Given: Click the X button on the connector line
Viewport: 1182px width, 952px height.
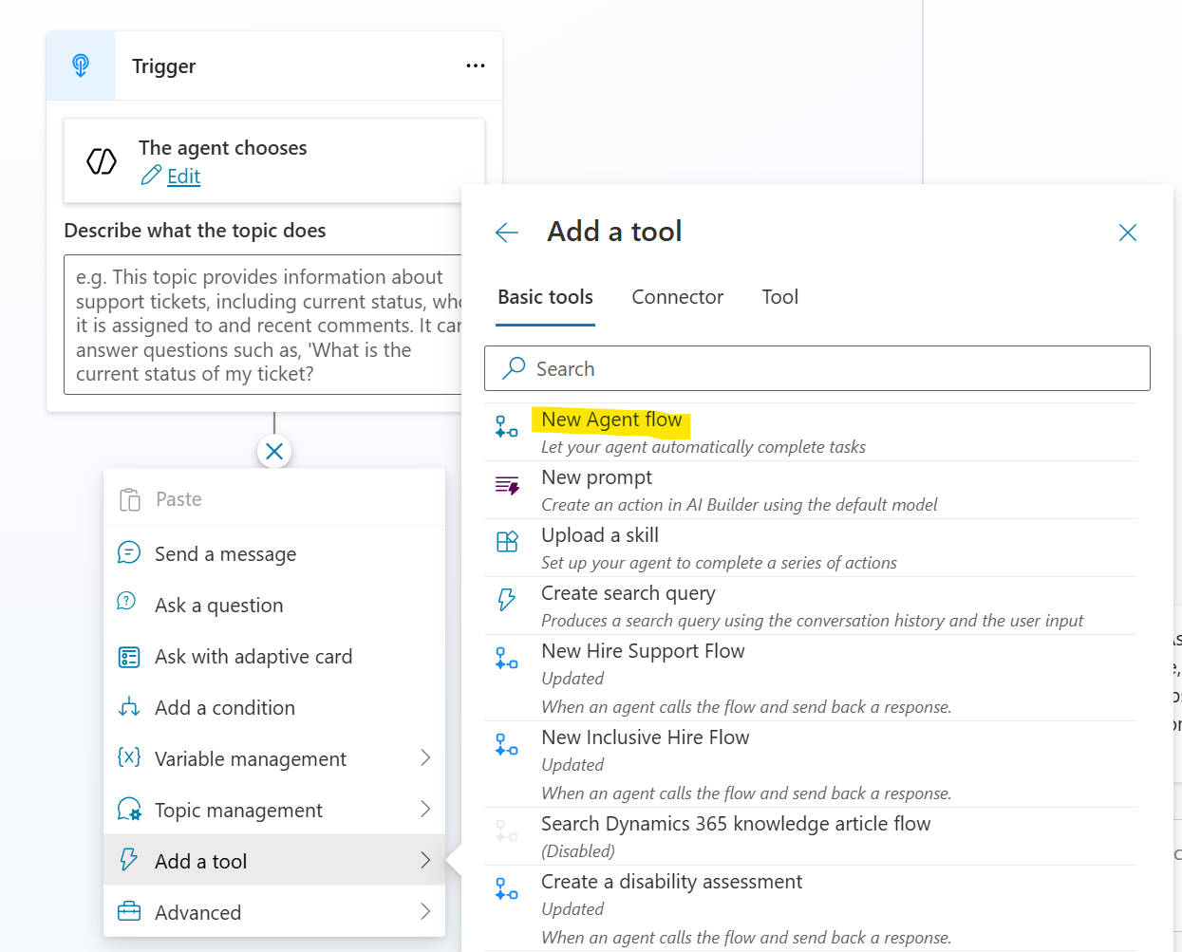Looking at the screenshot, I should point(274,452).
